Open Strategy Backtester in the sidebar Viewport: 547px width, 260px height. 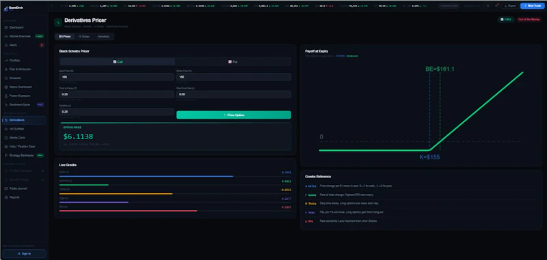tap(24, 155)
